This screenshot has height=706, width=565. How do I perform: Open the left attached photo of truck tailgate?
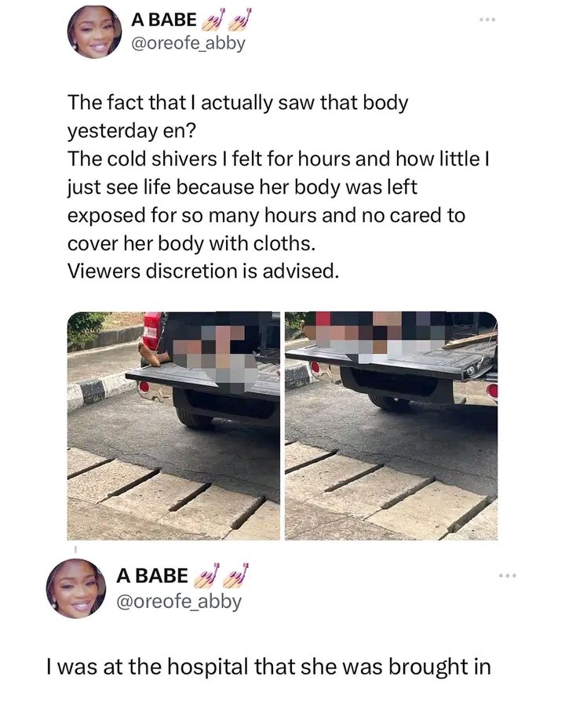coord(173,425)
